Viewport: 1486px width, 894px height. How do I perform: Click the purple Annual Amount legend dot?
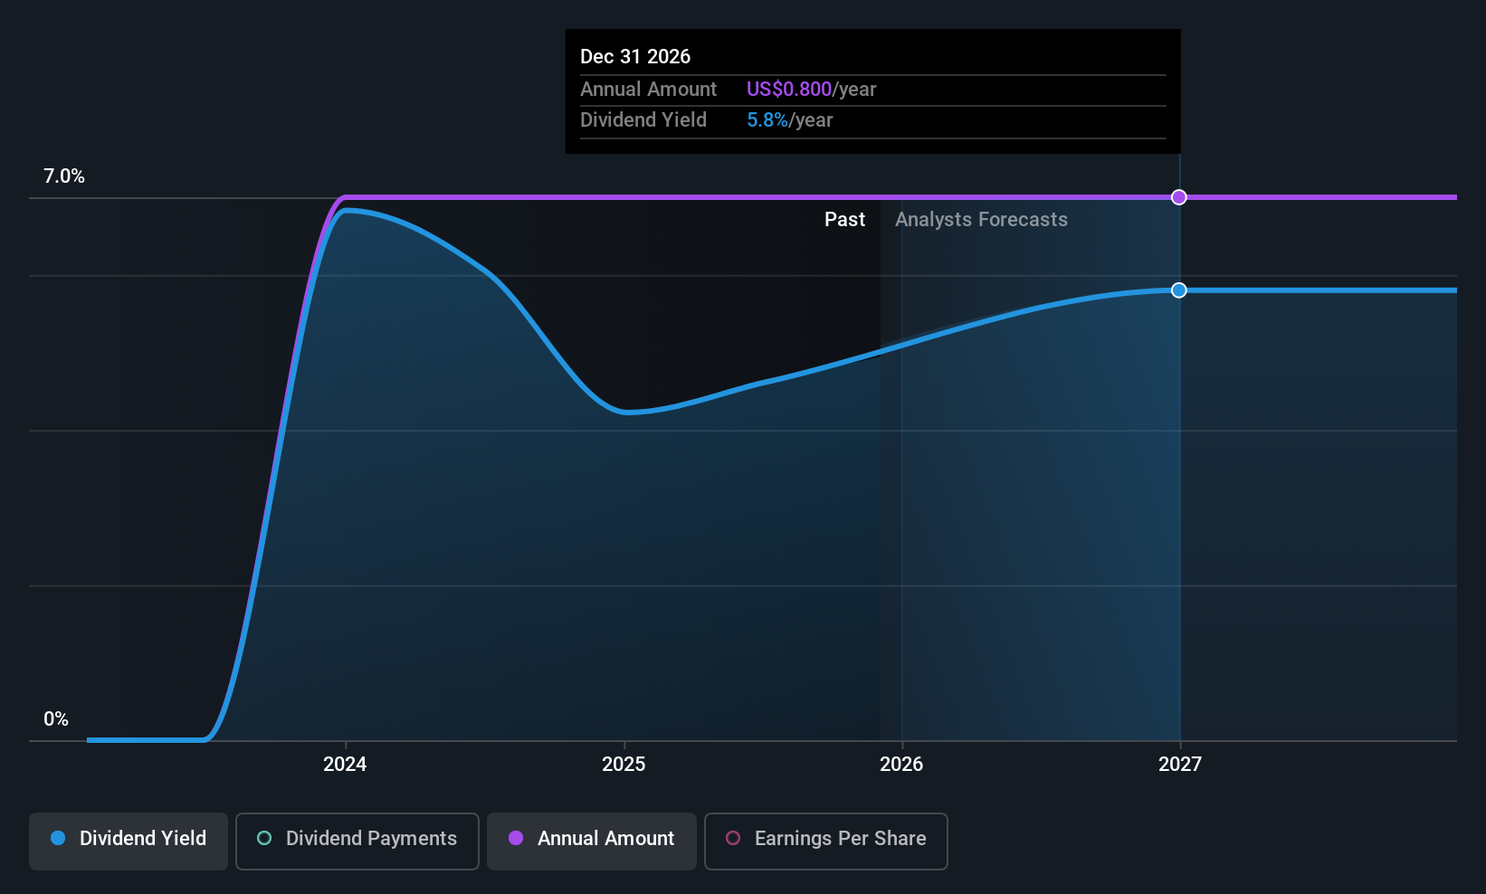(x=515, y=839)
